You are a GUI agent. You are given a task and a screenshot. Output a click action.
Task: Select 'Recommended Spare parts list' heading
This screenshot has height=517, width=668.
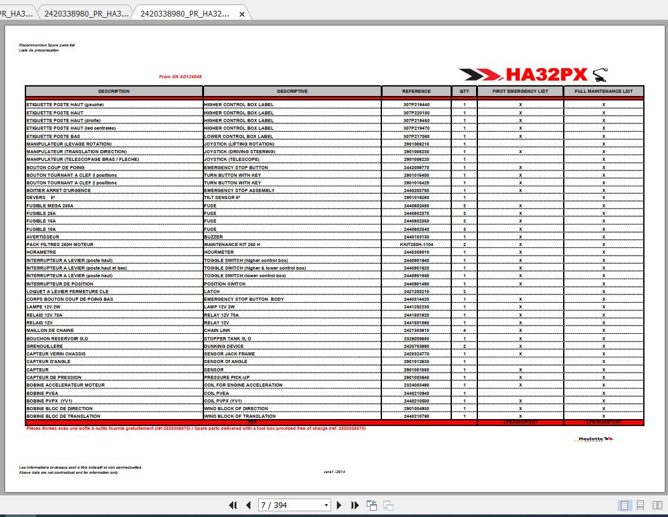(x=47, y=45)
